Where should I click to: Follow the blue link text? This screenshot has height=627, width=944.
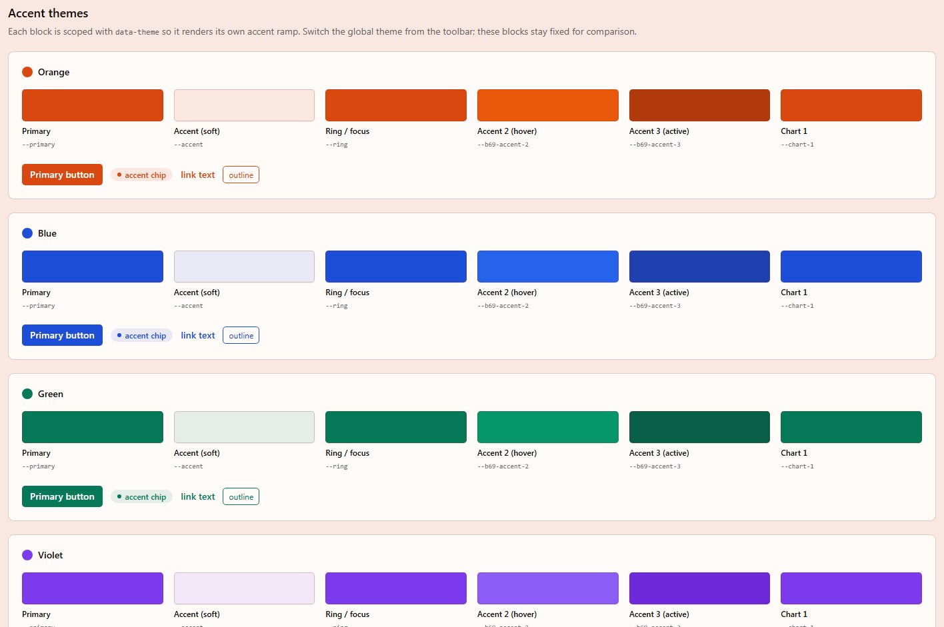click(198, 335)
